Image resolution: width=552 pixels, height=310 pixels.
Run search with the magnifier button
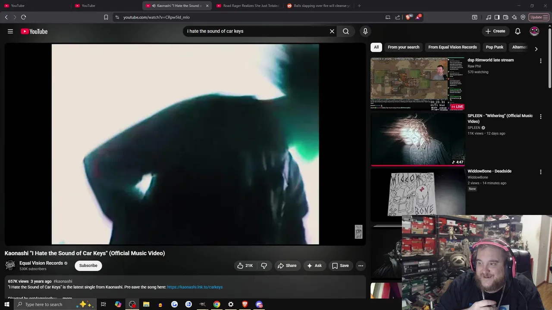point(346,31)
